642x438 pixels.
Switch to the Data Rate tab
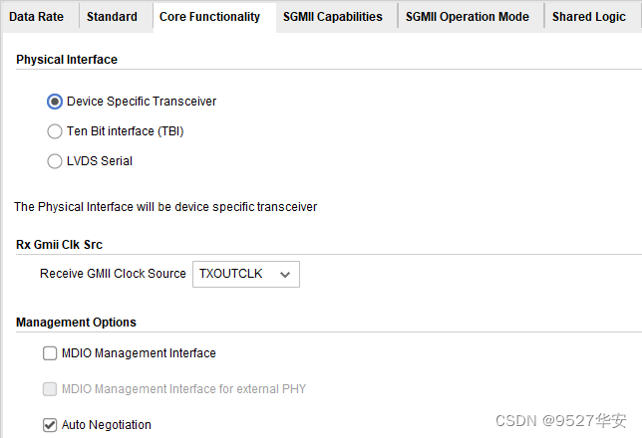coord(36,17)
